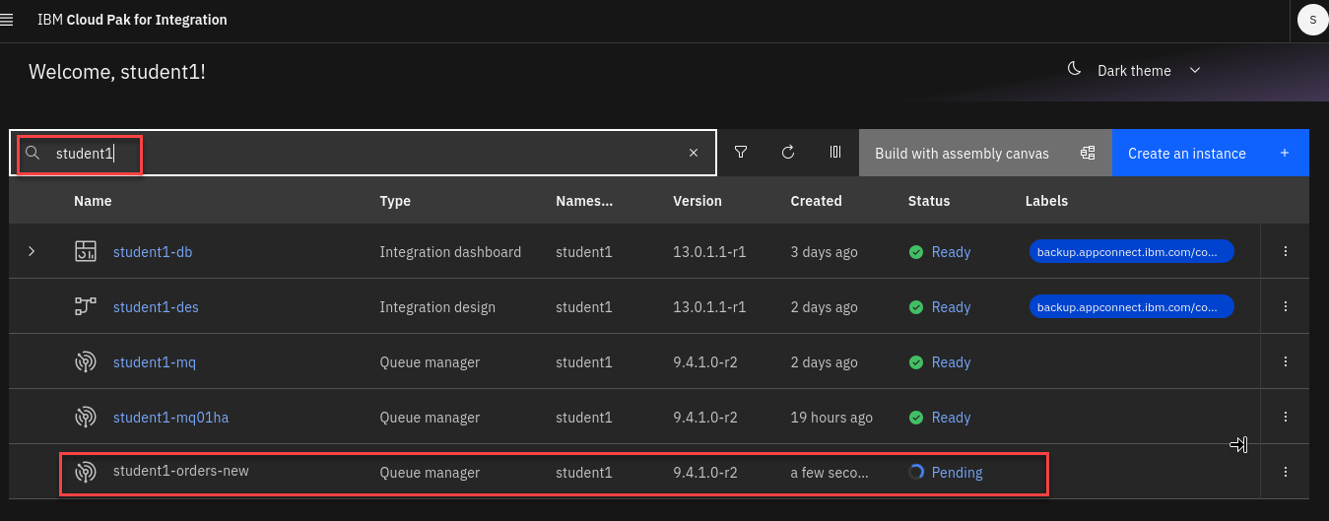Open column settings icon
1329x521 pixels.
tap(835, 153)
